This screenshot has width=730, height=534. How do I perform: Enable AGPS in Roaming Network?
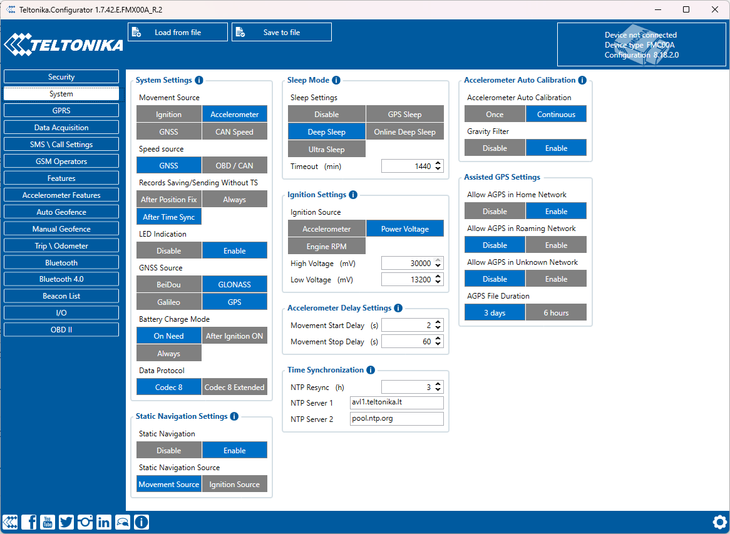pos(556,245)
